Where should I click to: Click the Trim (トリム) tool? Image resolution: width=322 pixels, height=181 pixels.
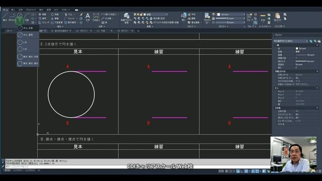tap(68, 15)
